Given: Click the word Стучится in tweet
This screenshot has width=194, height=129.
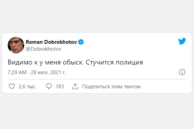Looking at the screenshot, I should tap(100, 62).
